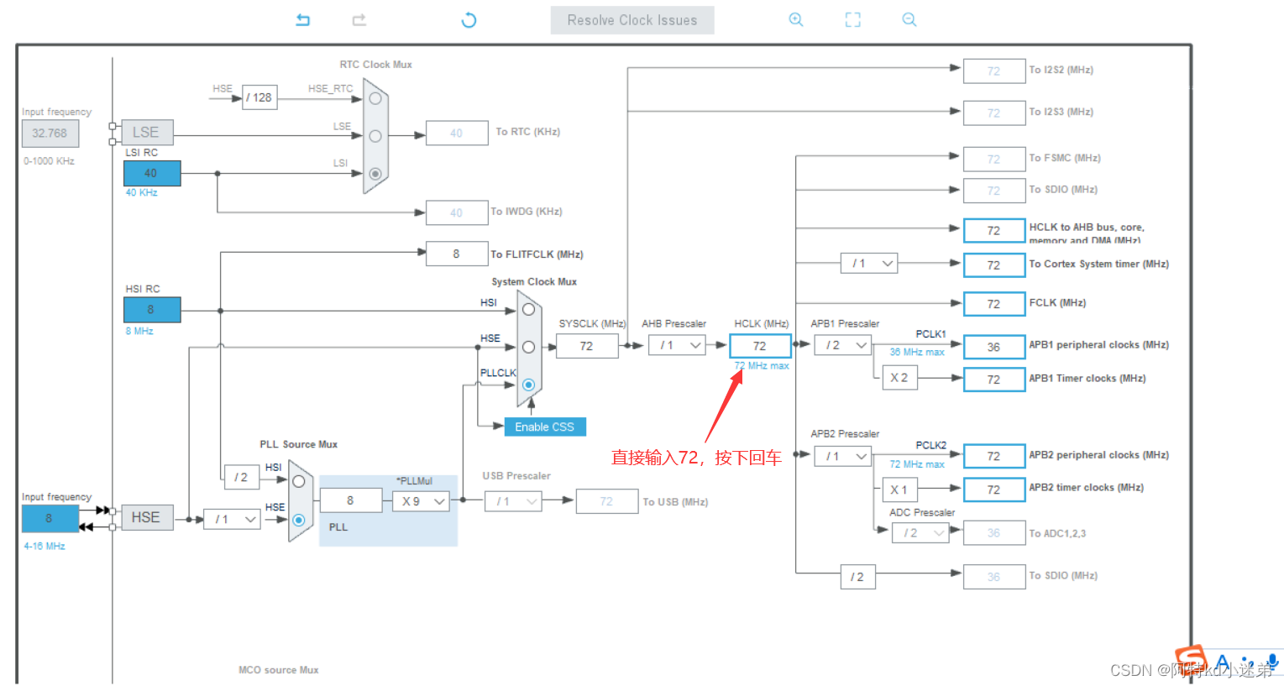The height and width of the screenshot is (686, 1284).
Task: Click APB2 timer clocks 72 box
Action: point(994,490)
